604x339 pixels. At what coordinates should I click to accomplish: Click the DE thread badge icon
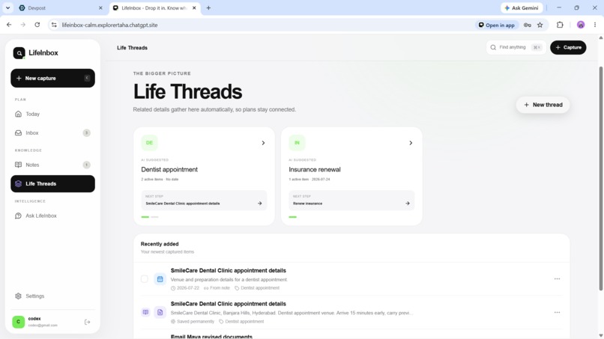pos(149,143)
